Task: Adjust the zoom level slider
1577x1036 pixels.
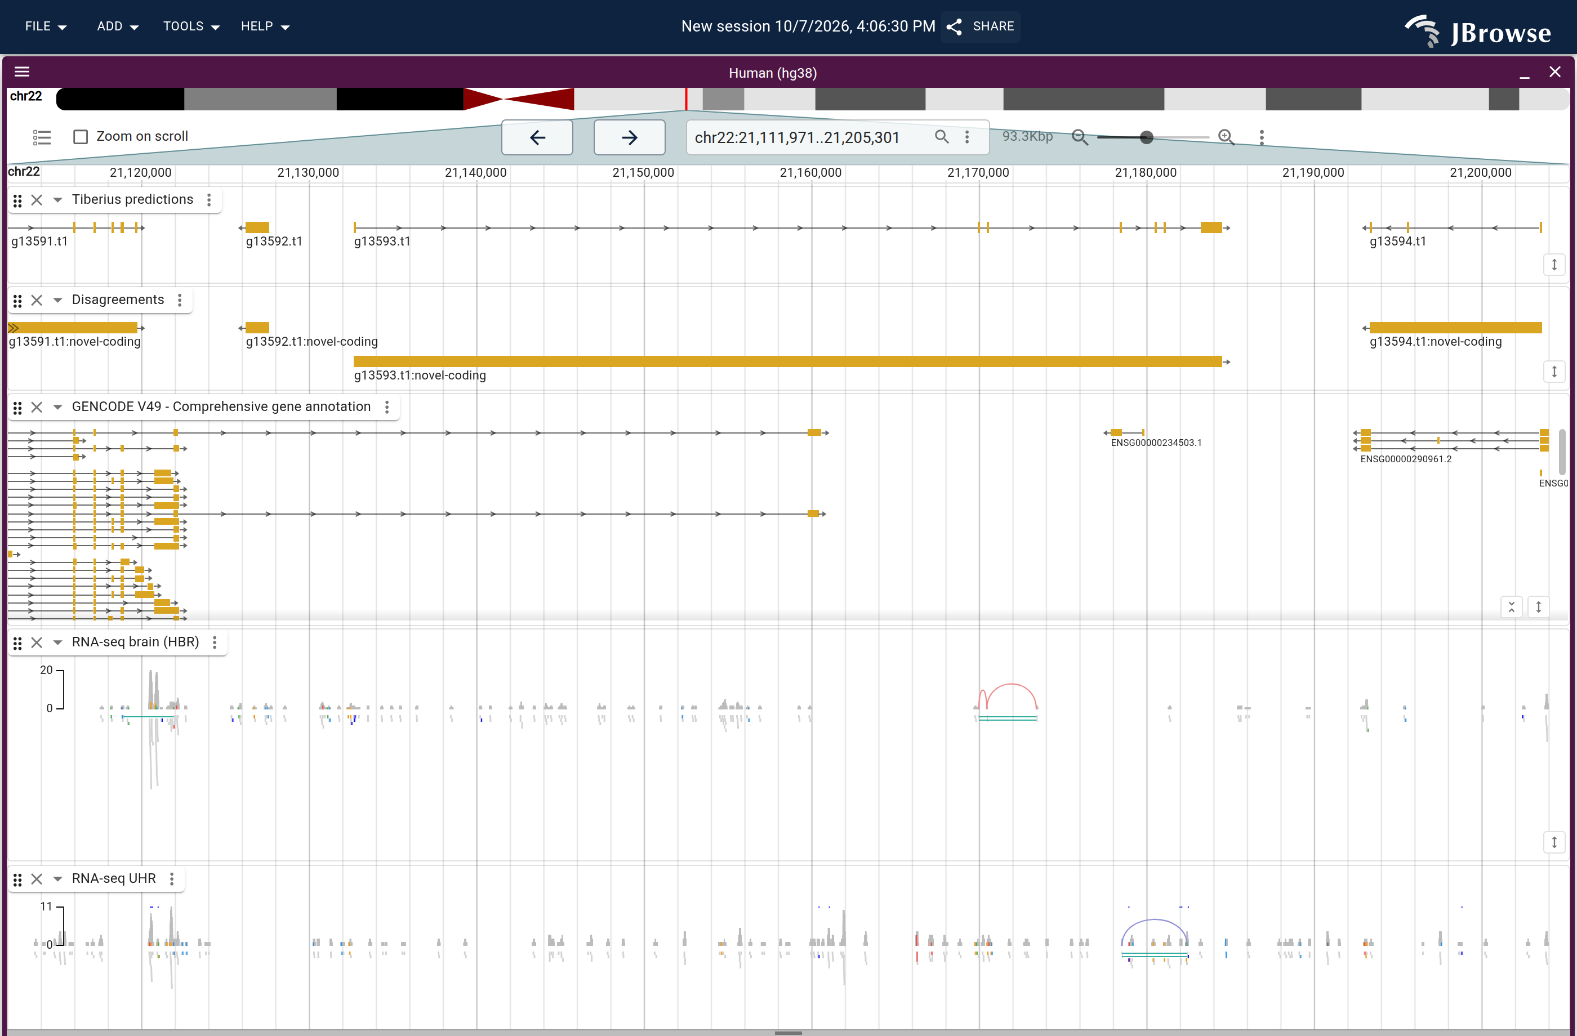Action: tap(1152, 137)
